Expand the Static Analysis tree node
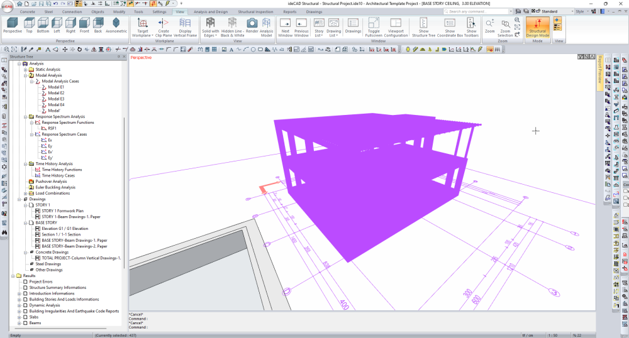629x338 pixels. (x=25, y=69)
